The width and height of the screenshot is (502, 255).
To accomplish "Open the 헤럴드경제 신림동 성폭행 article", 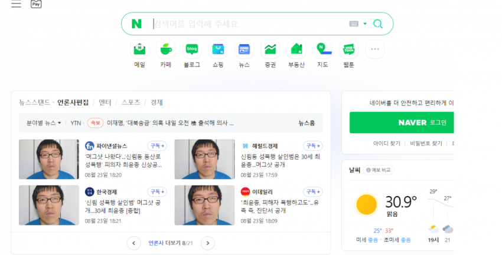I will point(281,161).
